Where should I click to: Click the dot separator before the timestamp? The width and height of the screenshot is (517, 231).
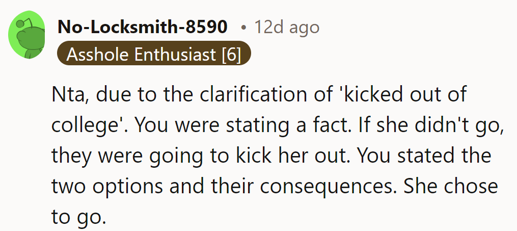point(243,27)
